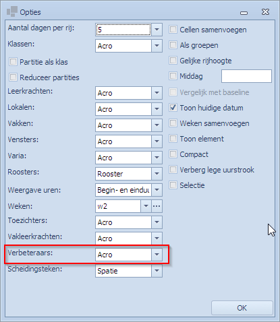Expand the Verbeteraars dropdown arrow

157,255
